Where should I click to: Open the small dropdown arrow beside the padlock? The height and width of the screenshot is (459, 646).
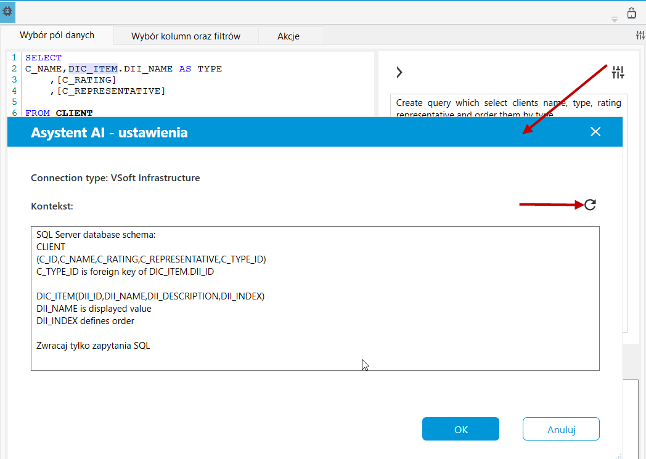coord(615,19)
